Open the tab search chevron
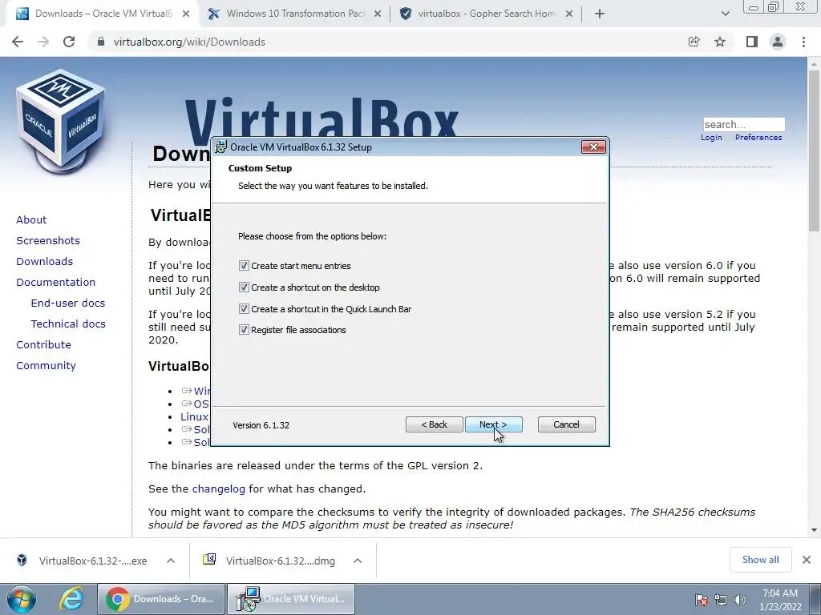The image size is (821, 615). 725,14
